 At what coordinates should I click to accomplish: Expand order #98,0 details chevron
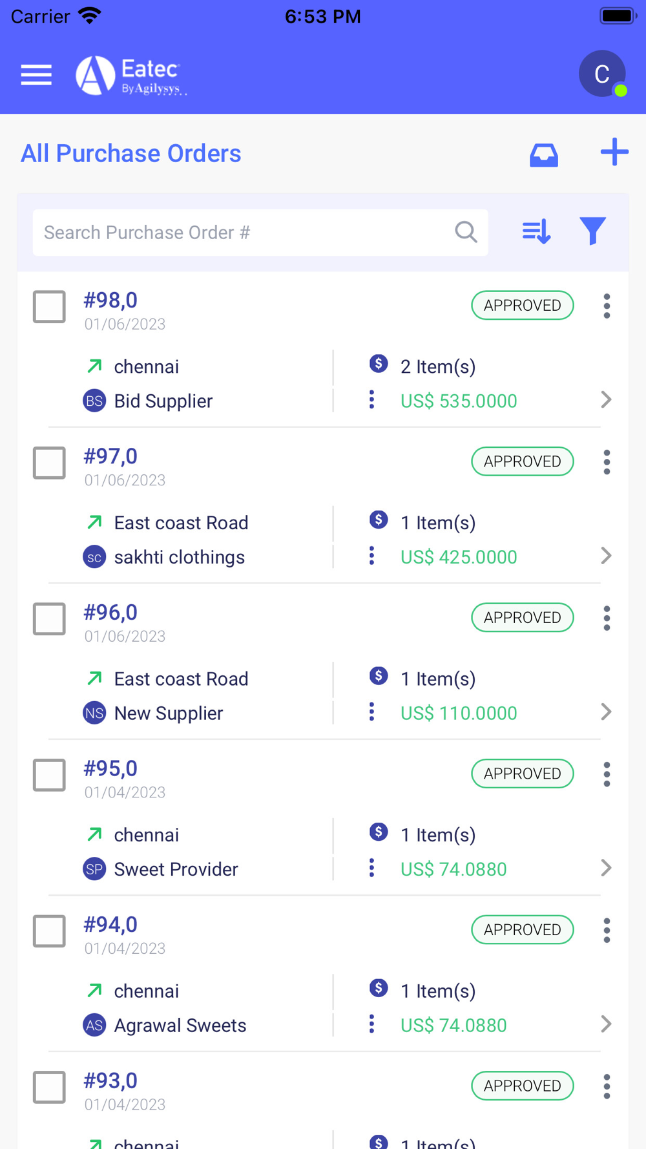coord(605,400)
